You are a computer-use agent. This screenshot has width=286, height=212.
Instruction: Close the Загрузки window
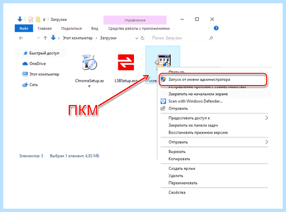click(x=212, y=19)
